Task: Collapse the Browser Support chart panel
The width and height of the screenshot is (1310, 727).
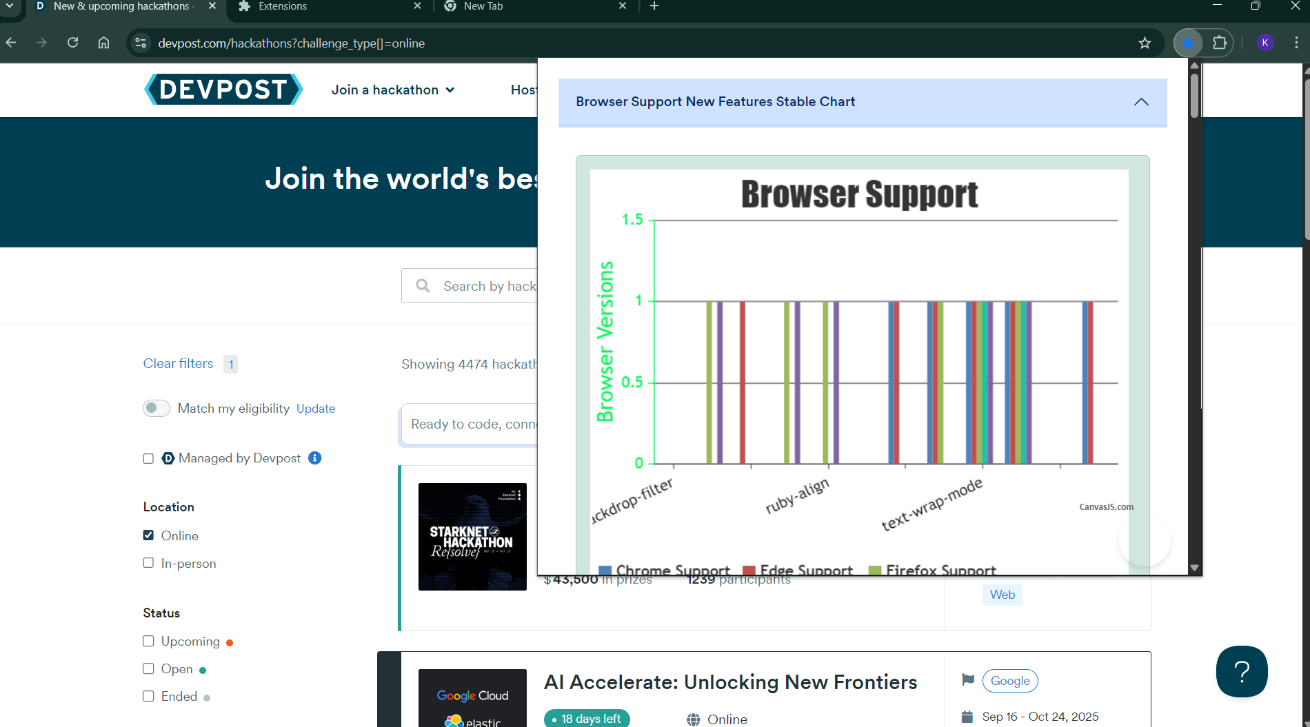Action: click(x=1141, y=102)
